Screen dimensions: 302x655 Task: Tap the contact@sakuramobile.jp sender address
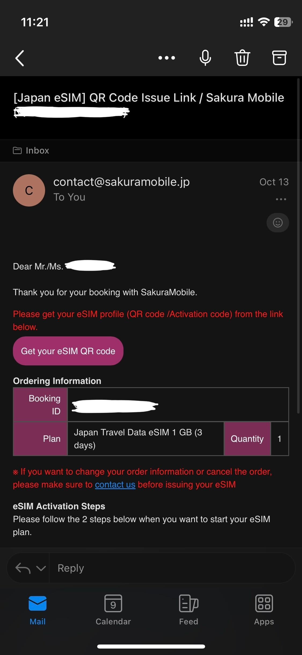pos(122,182)
